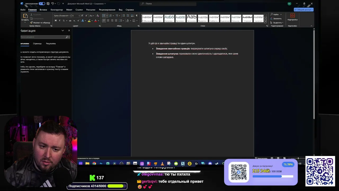
Task: Click the Share (Общий доступ) button
Action: [x=304, y=10]
